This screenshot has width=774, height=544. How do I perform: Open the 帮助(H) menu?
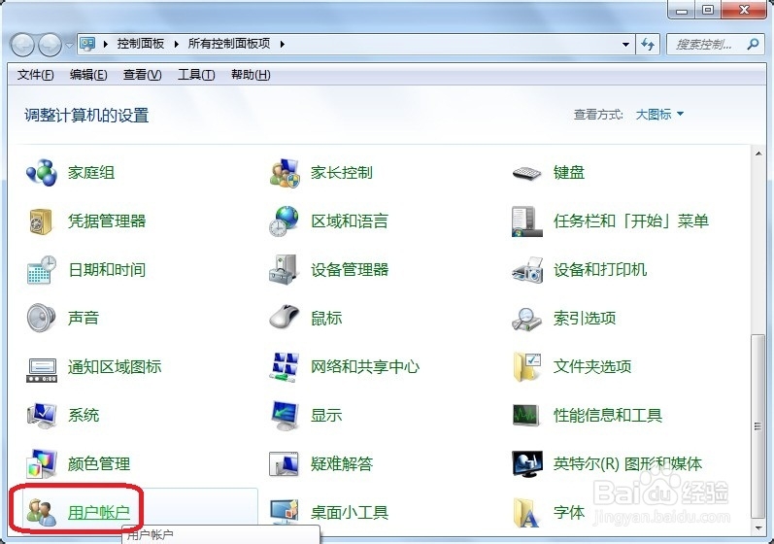[251, 75]
